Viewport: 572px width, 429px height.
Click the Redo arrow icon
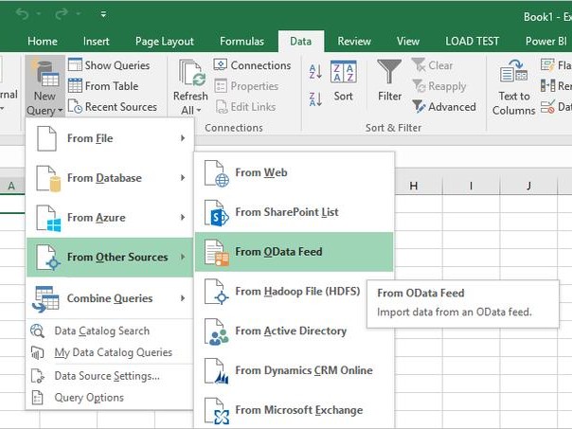click(62, 14)
